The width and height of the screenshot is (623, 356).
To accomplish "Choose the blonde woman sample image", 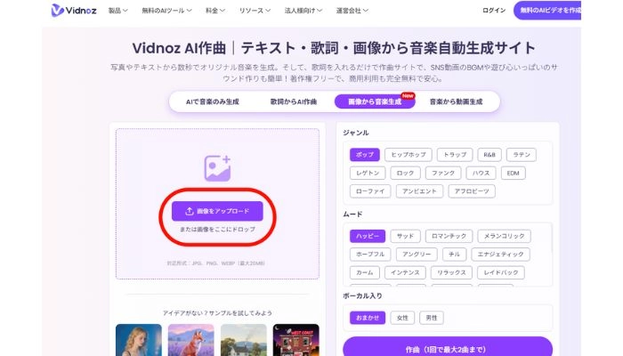I will coord(139,340).
